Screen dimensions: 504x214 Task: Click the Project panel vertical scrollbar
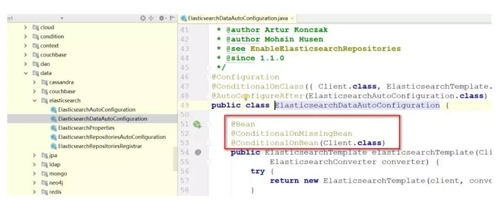175,159
